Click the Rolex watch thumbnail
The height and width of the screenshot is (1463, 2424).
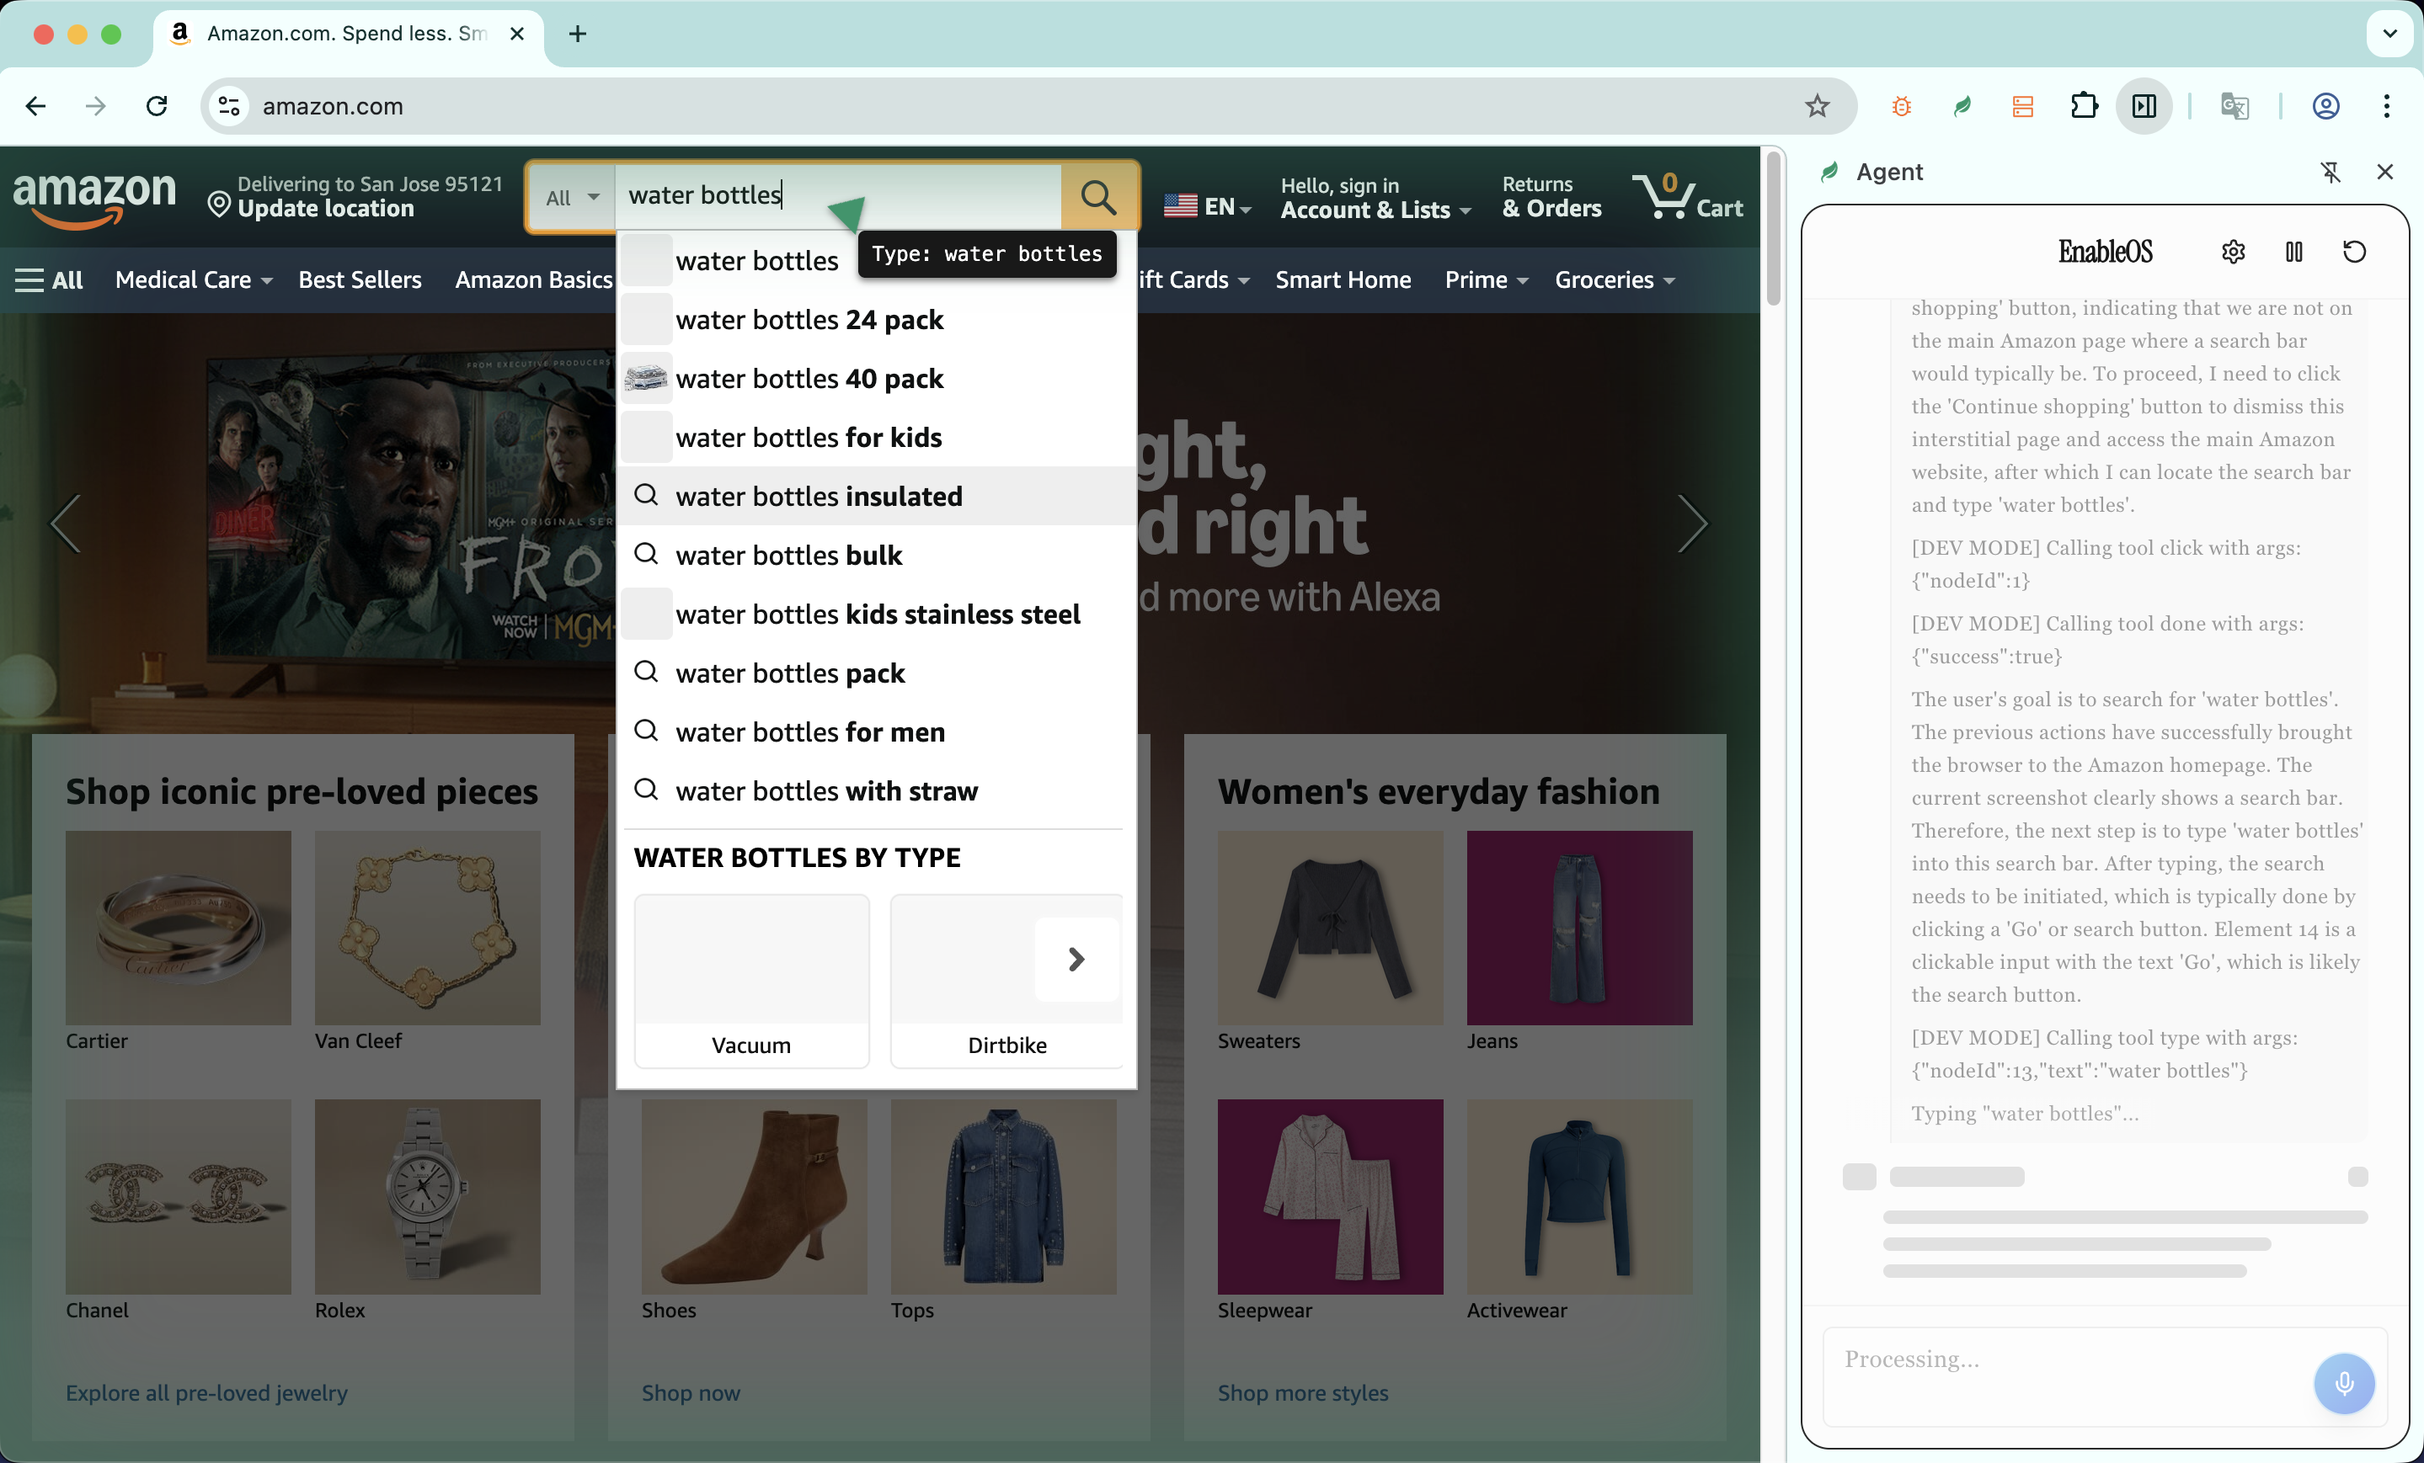click(x=427, y=1195)
